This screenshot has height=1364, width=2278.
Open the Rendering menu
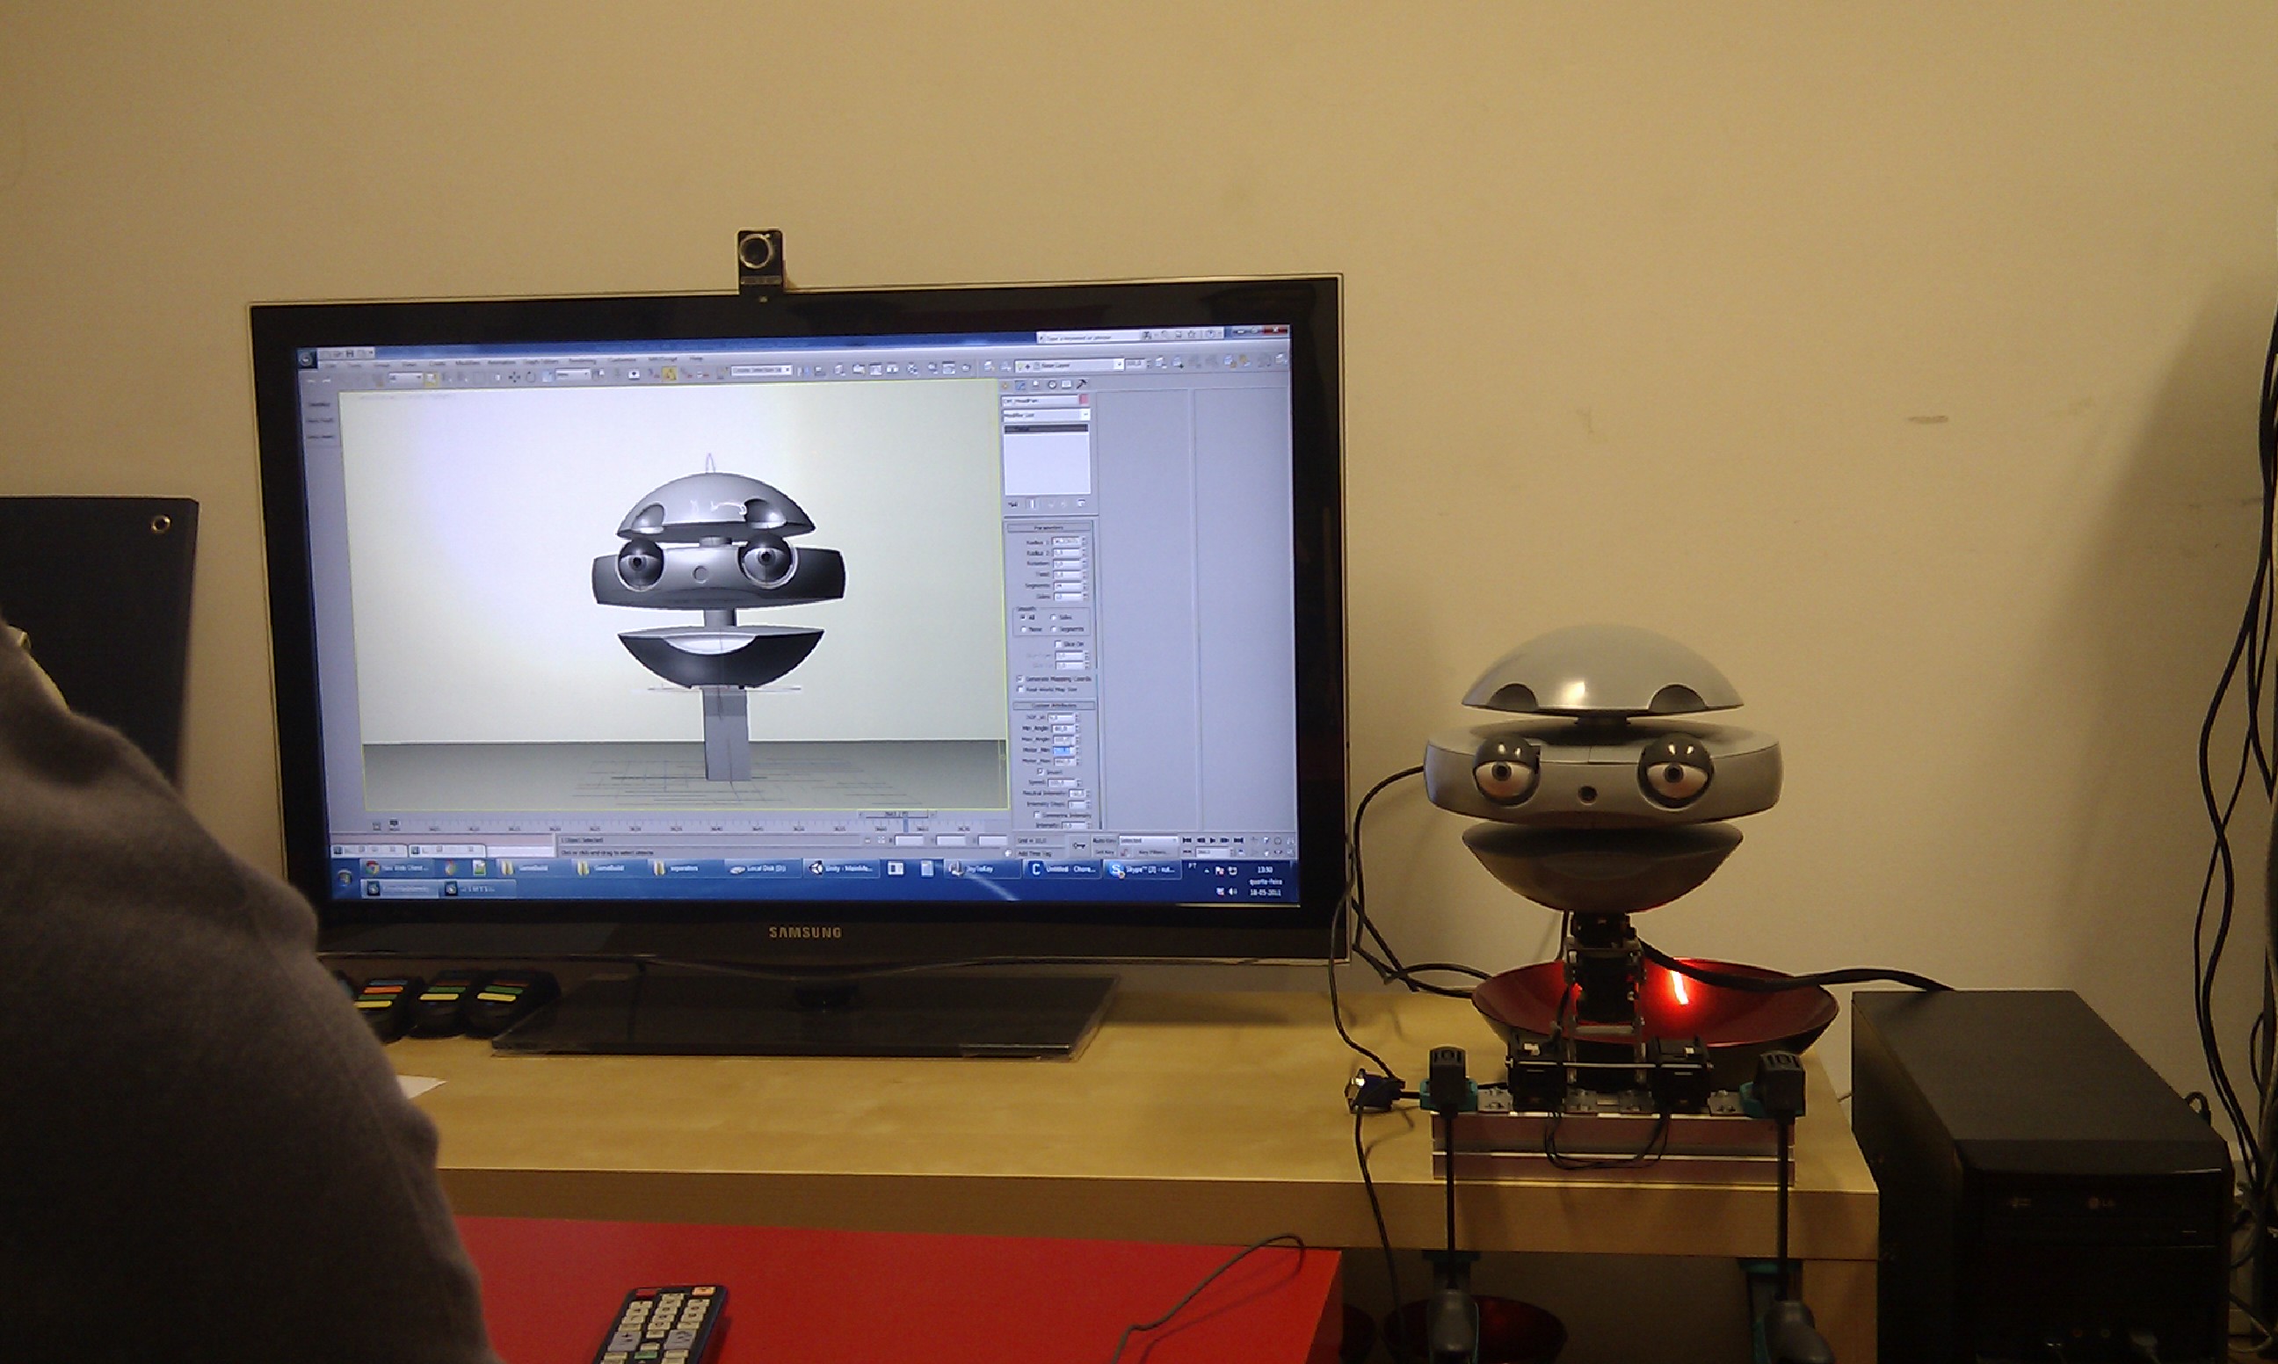coord(583,361)
